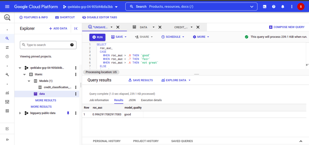Image resolution: width=309 pixels, height=145 pixels.
Task: Collapse the titanic dataset tree
Action: pyautogui.click(x=25, y=74)
